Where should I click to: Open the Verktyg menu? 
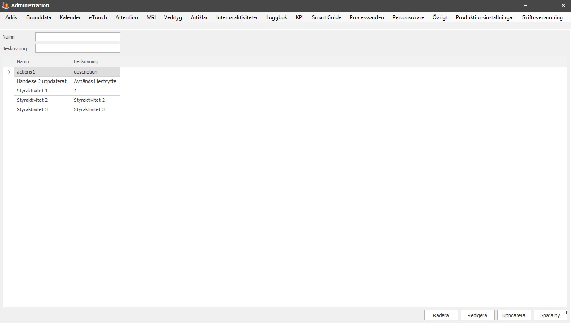173,17
